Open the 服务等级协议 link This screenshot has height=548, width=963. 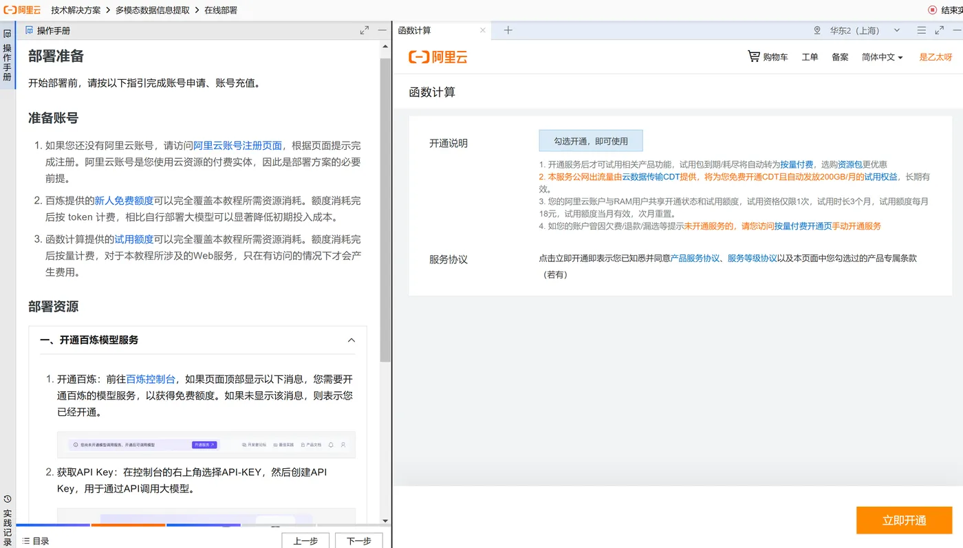[x=753, y=259]
